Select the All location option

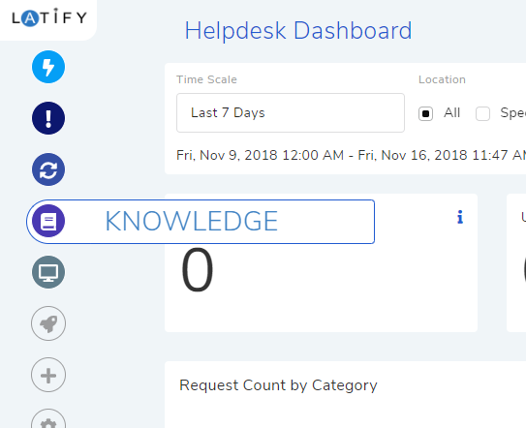point(451,112)
